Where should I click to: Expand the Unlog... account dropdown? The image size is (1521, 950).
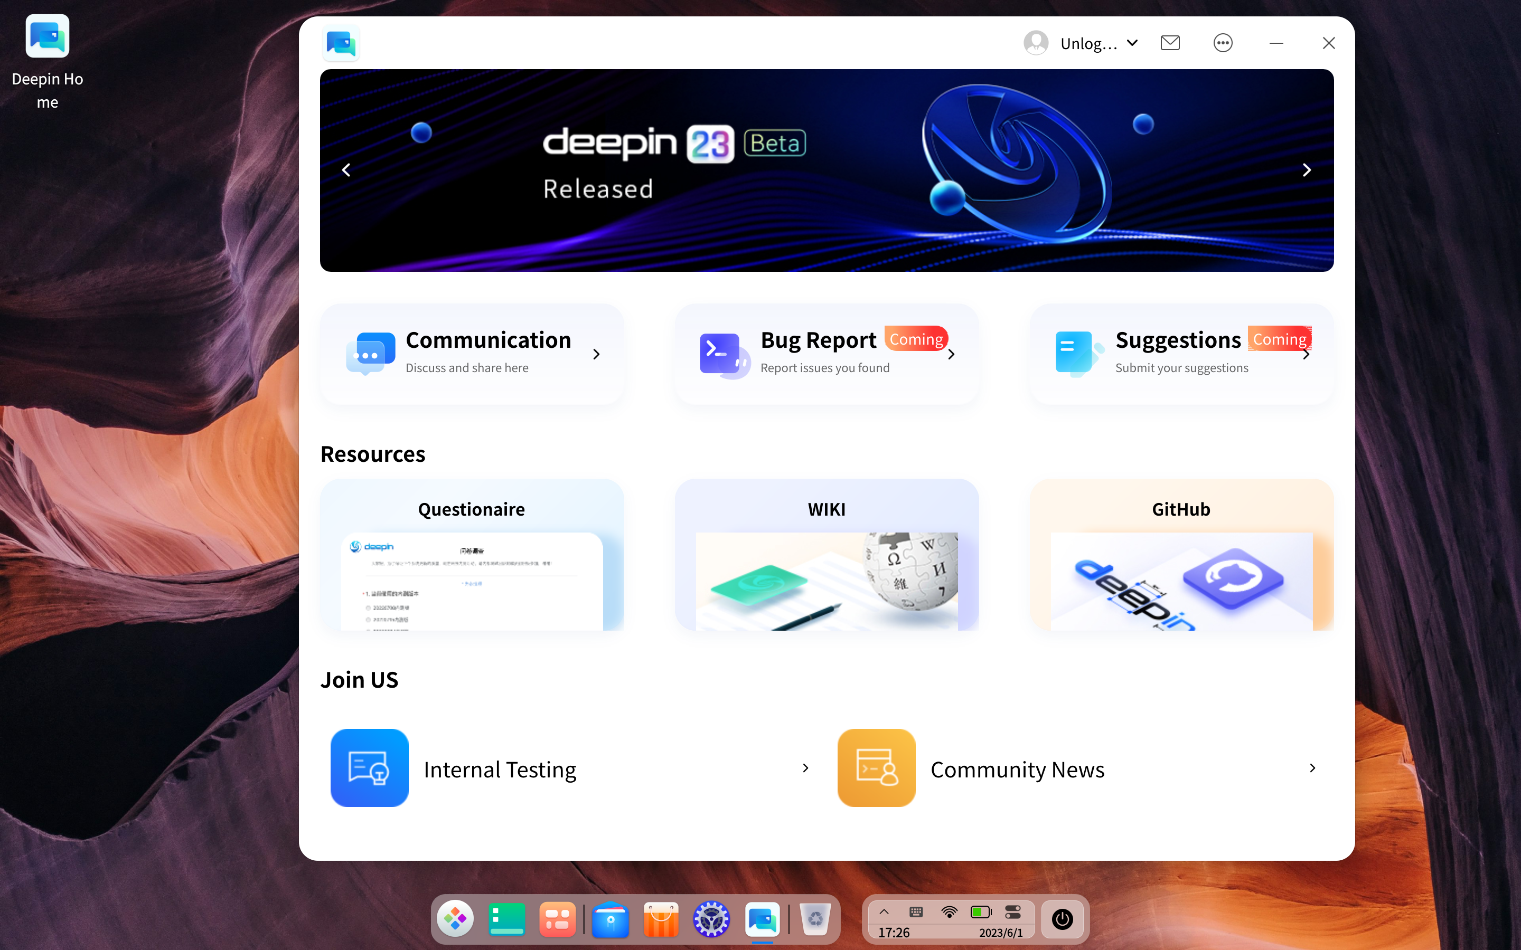(x=1132, y=43)
